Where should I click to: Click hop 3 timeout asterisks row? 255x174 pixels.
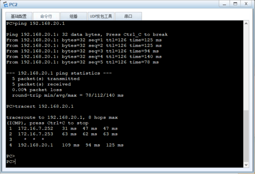27,139
